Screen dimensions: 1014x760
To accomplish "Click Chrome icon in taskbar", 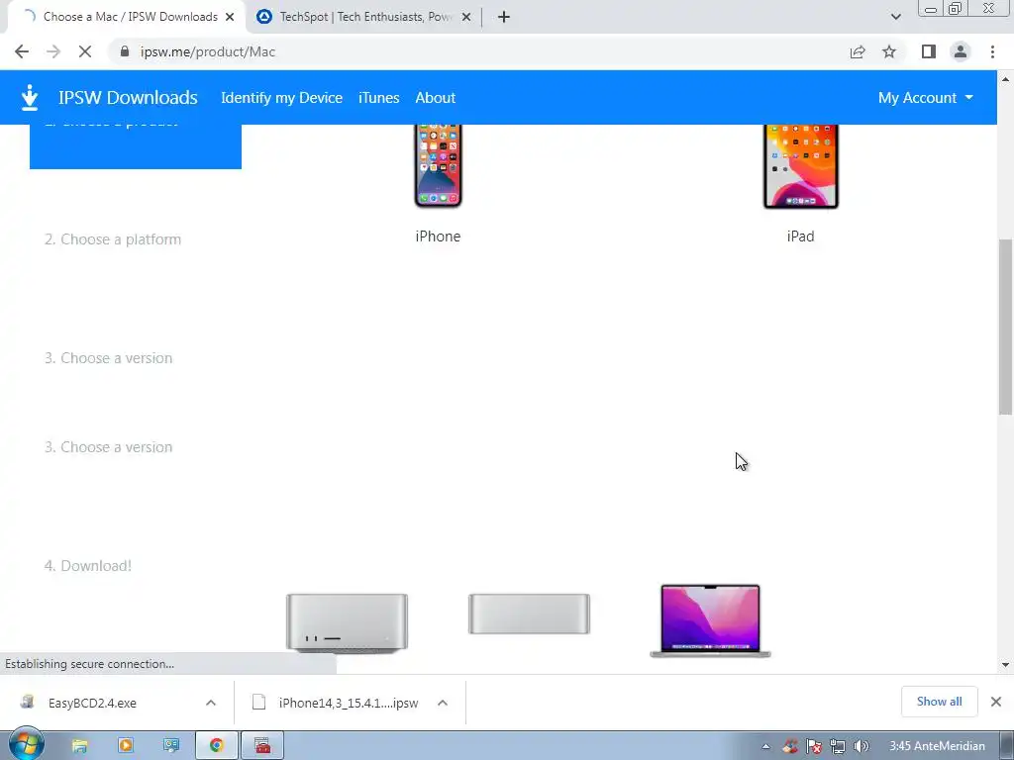I will pos(217,746).
